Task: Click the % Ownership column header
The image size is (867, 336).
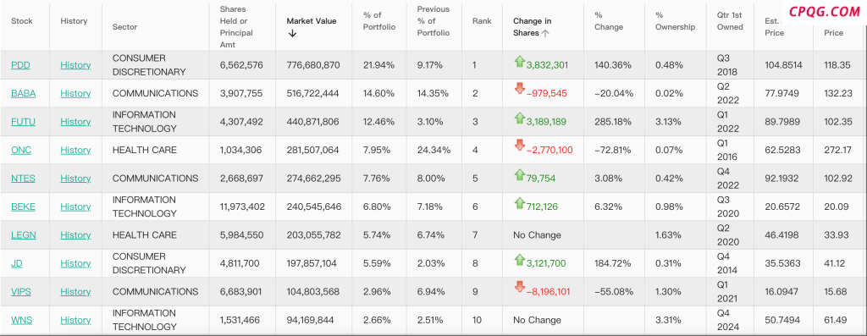Action: pos(675,21)
